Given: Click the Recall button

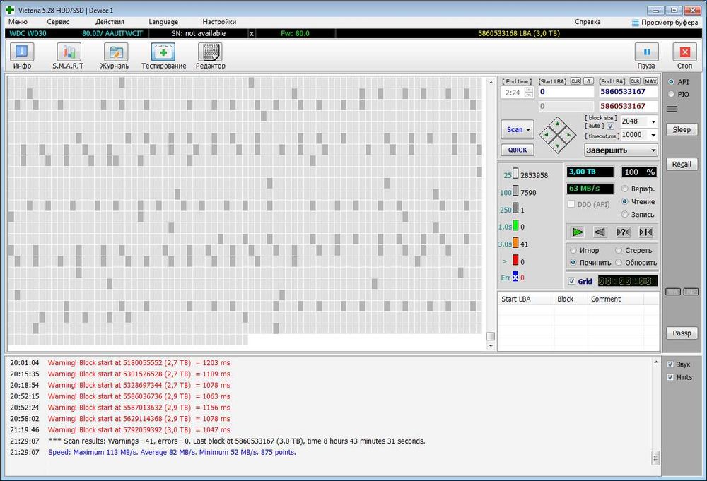Looking at the screenshot, I should [x=682, y=164].
